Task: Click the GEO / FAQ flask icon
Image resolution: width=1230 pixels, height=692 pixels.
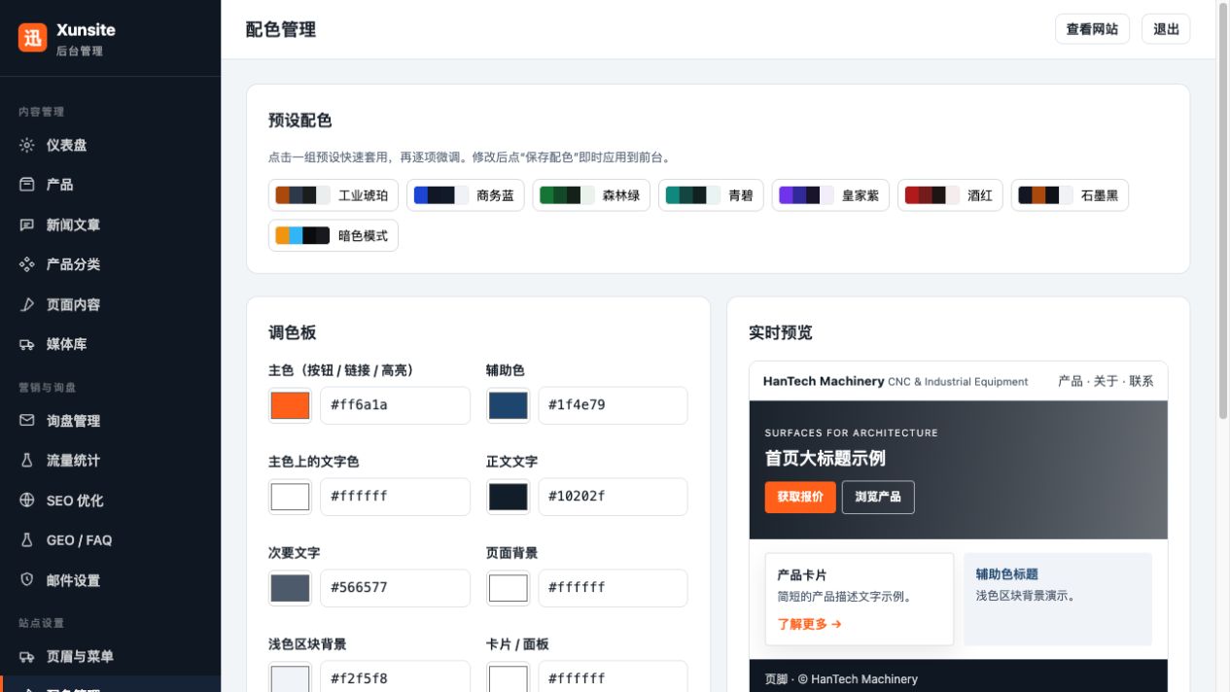Action: click(27, 540)
